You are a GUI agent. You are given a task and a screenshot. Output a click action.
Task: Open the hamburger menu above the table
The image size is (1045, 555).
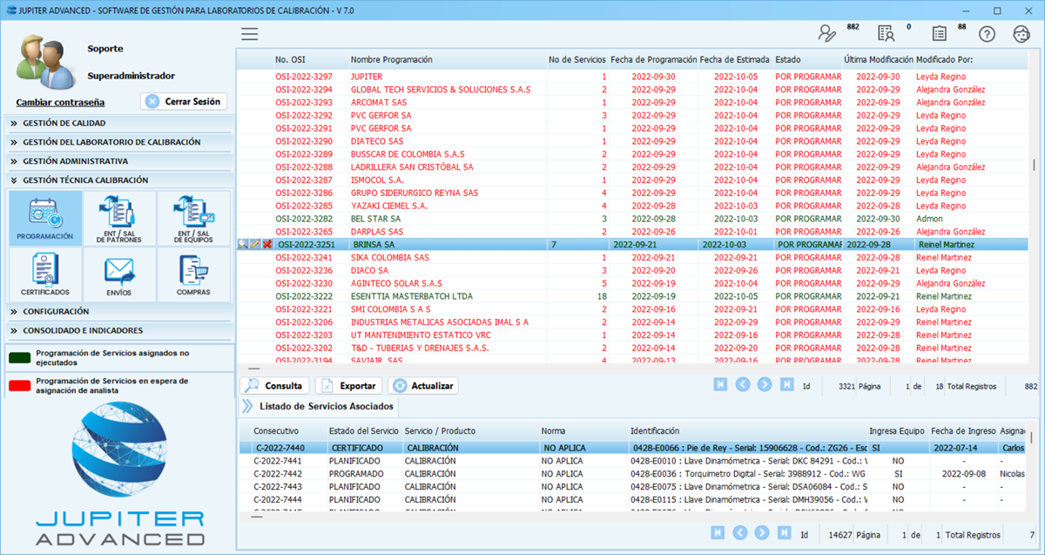click(x=250, y=33)
